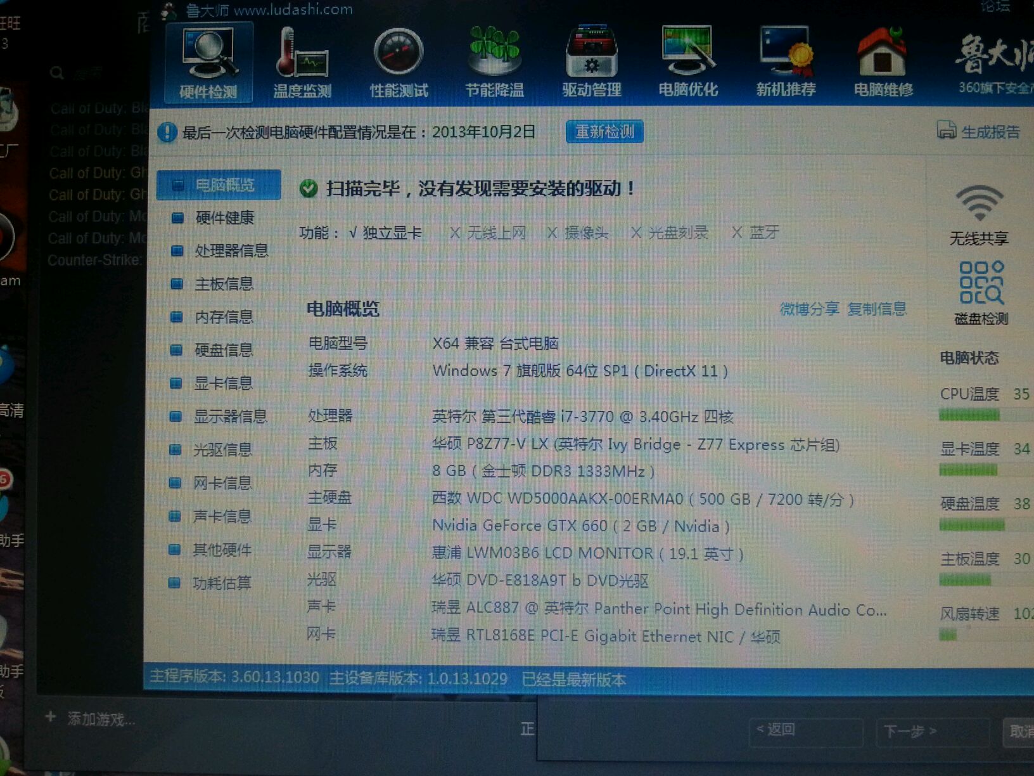Click the 复制信息 copy info link
Image resolution: width=1034 pixels, height=776 pixels.
tap(877, 309)
